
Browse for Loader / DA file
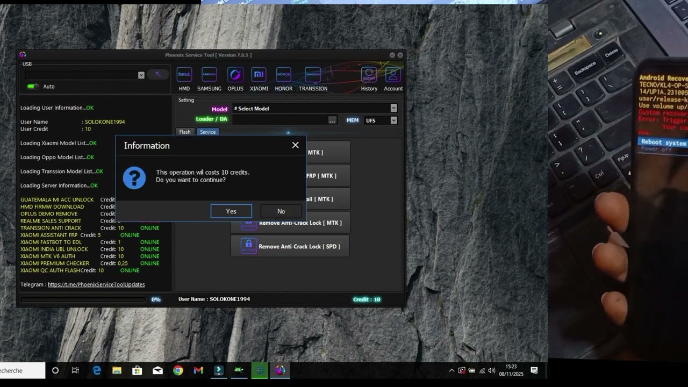[x=332, y=120]
